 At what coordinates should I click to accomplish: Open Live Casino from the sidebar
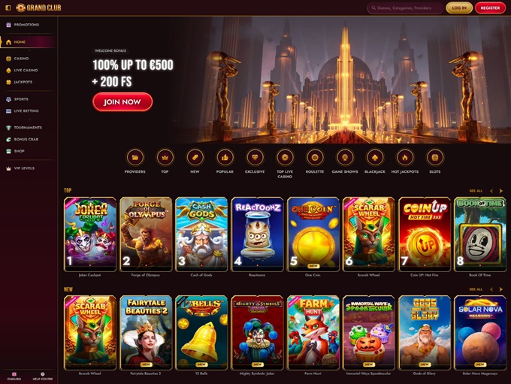point(26,71)
